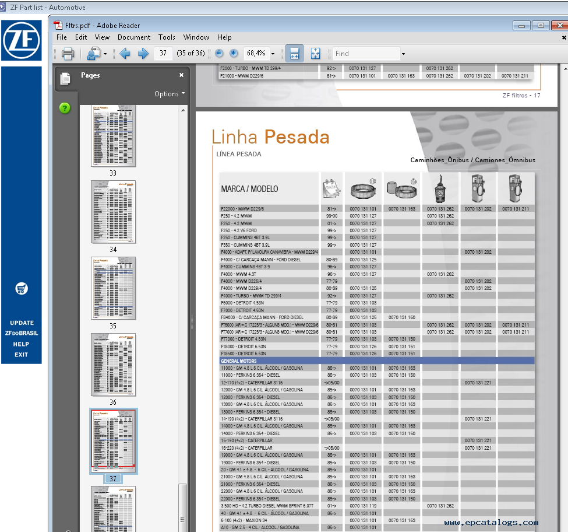The height and width of the screenshot is (532, 568).
Task: Zoom out with the minus icon
Action: pos(219,53)
